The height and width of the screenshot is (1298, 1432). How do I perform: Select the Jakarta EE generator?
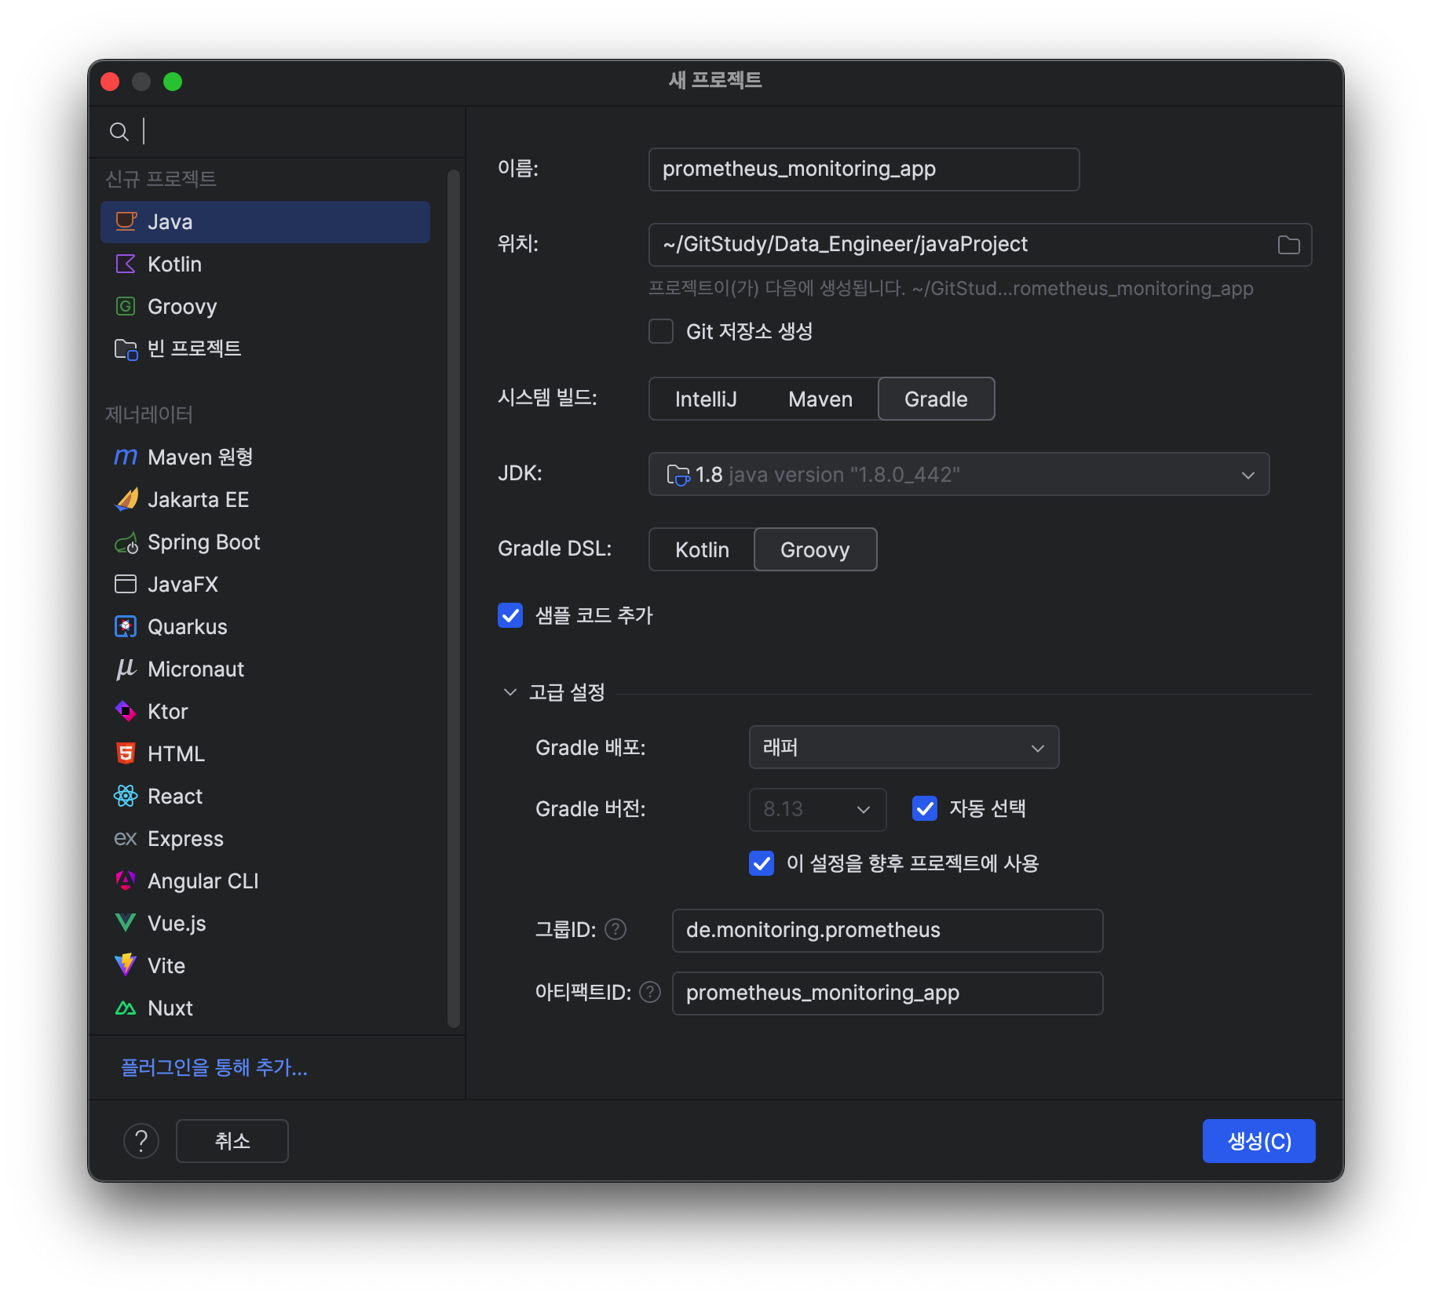pyautogui.click(x=265, y=500)
